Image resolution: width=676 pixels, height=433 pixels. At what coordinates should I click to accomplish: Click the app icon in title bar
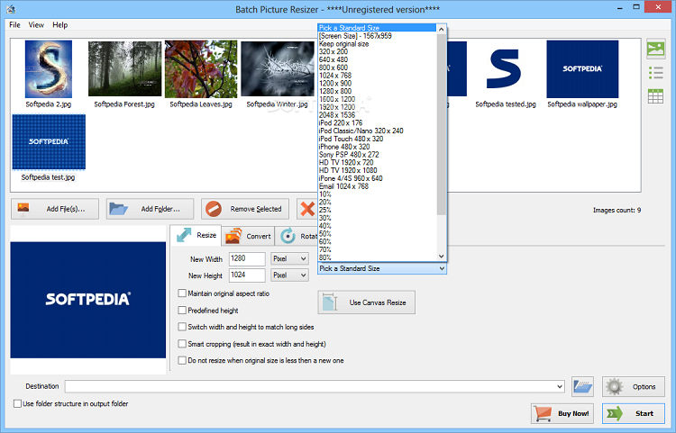pyautogui.click(x=11, y=9)
